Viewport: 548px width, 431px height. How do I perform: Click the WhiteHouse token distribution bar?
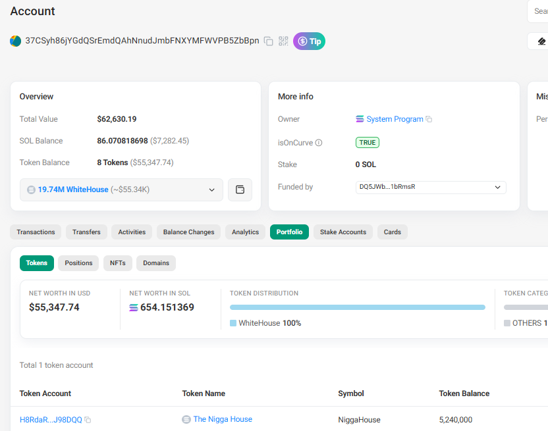(x=358, y=307)
